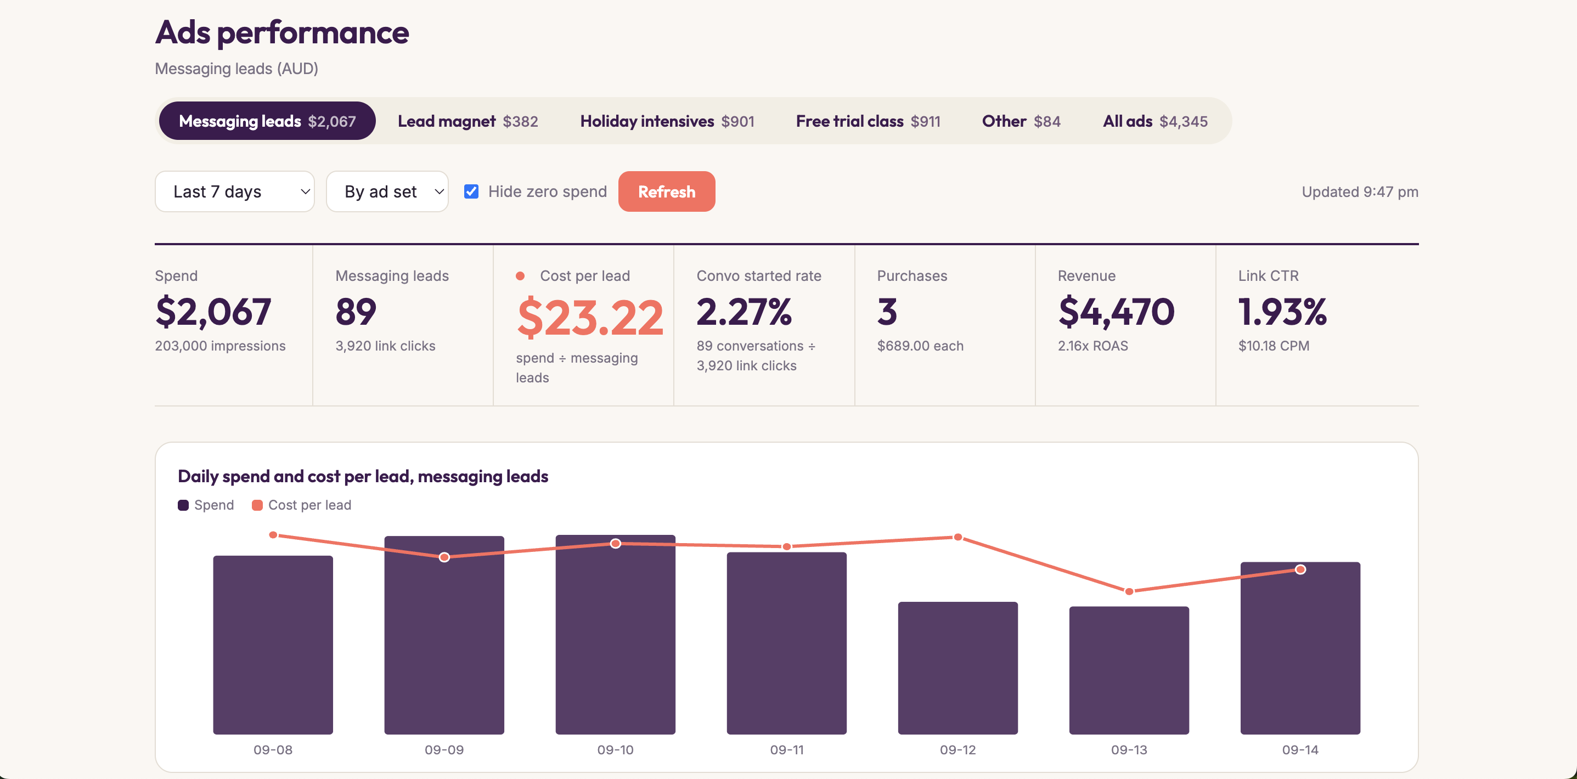Click the Cost per lead legend swatch
1577x779 pixels.
click(x=257, y=505)
